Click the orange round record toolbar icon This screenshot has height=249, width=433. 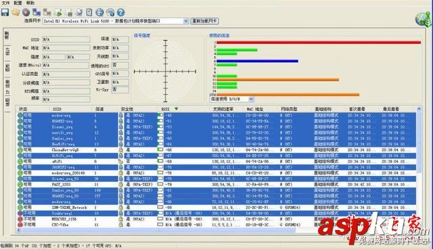tap(26, 12)
